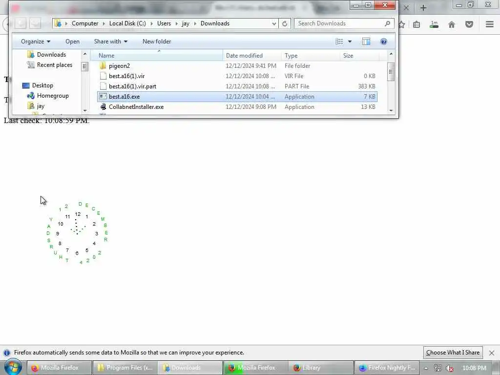Select CollabnetInstaller.exe icon
The image size is (500, 375).
(103, 106)
